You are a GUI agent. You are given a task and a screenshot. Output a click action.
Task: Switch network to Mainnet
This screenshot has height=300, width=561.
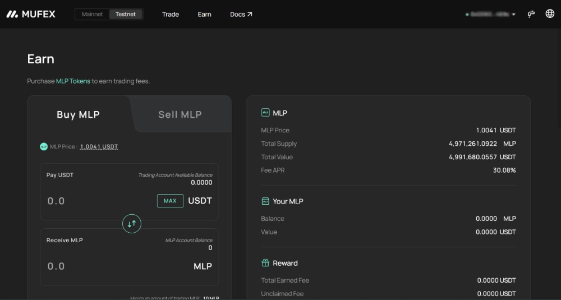click(x=93, y=15)
